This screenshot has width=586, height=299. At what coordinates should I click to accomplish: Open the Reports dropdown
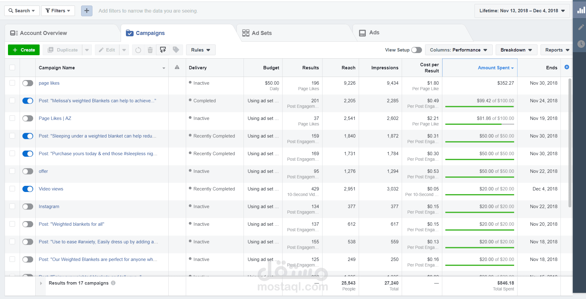pos(557,50)
